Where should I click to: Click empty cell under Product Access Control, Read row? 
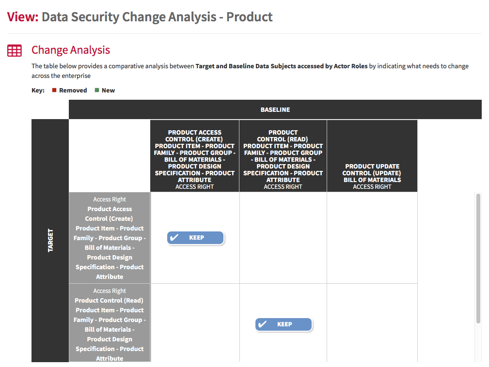click(195, 323)
